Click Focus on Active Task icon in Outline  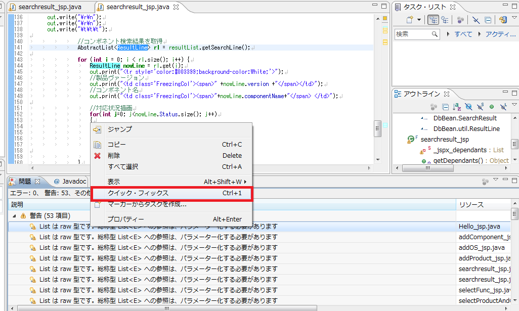[x=434, y=107]
